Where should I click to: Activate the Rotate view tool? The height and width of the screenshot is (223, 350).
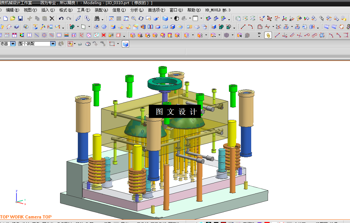(141, 18)
